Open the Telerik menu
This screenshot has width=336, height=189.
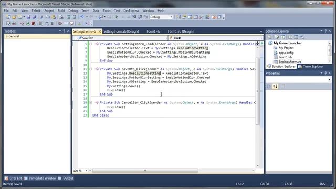pyautogui.click(x=36, y=10)
